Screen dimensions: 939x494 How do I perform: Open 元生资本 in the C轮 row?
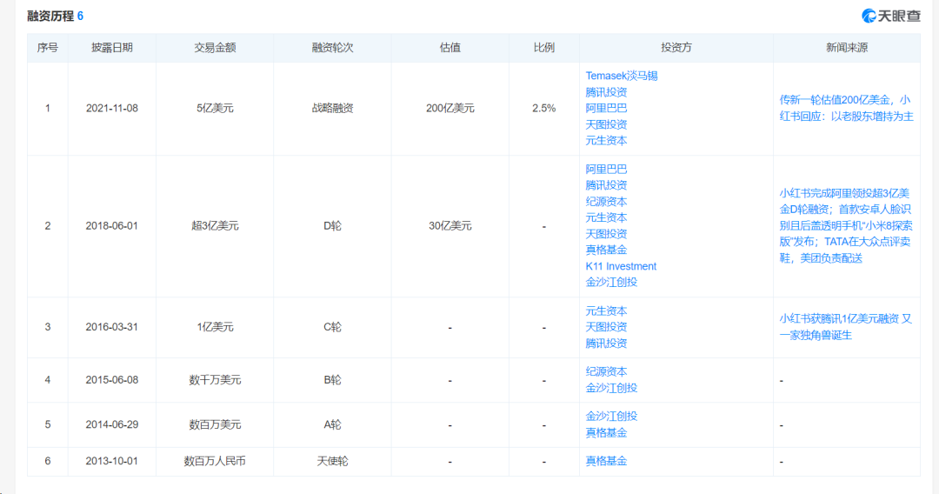tap(606, 311)
